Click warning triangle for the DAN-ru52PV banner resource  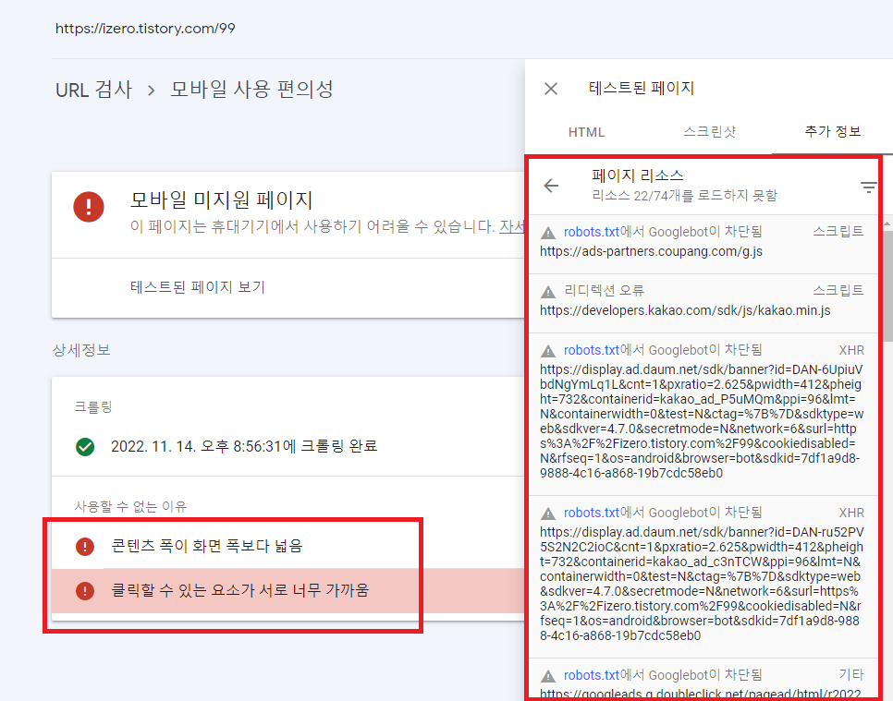pyautogui.click(x=548, y=514)
